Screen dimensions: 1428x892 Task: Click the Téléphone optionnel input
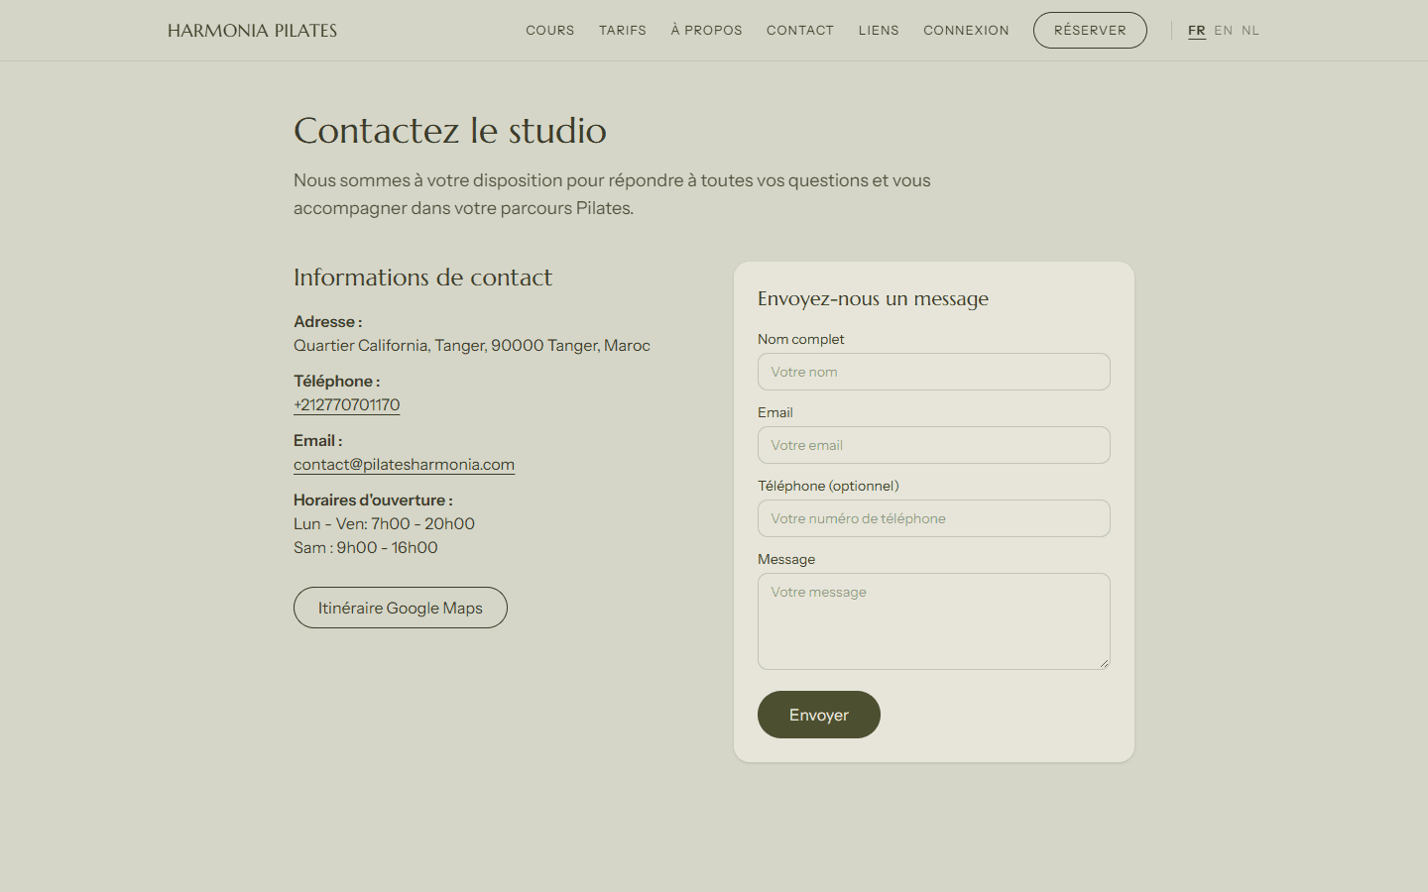[934, 518]
